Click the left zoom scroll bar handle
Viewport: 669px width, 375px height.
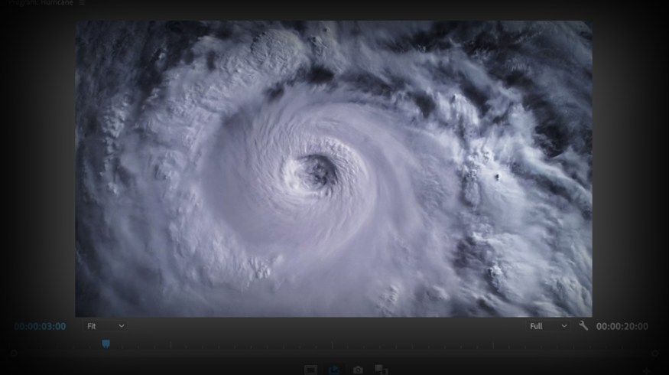point(13,354)
